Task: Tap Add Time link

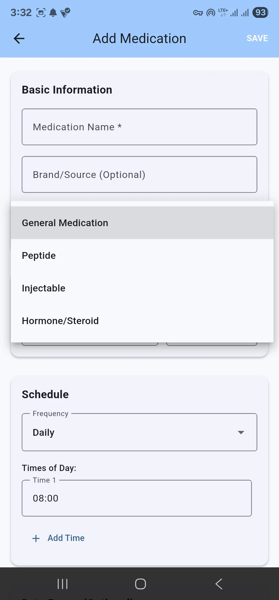Action: [66, 538]
